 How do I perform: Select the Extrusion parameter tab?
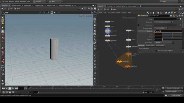(141, 45)
